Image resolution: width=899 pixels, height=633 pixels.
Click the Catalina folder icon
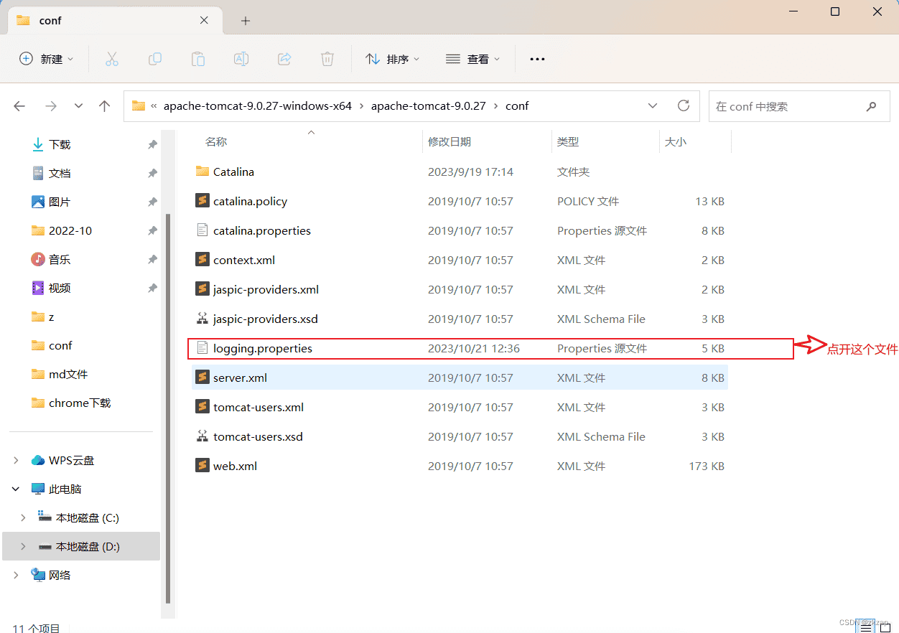(202, 172)
